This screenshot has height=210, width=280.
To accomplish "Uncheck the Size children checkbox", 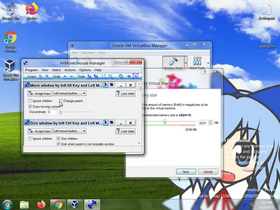I will tap(58, 139).
